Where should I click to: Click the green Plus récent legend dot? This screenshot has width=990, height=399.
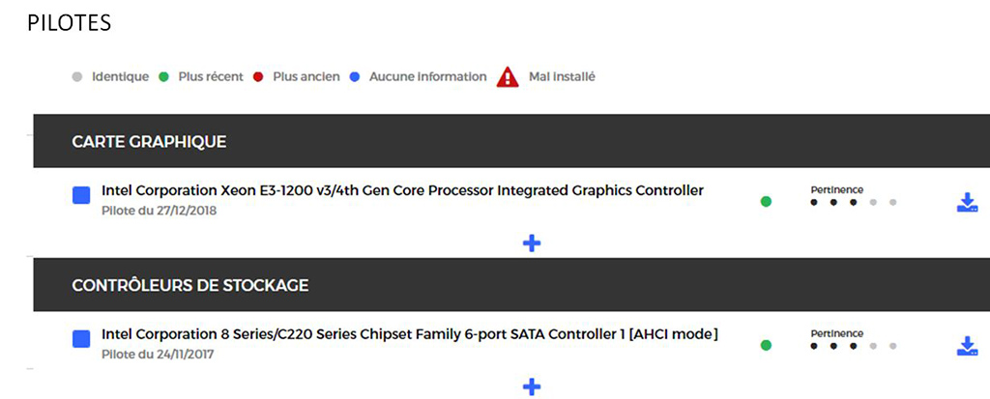point(164,77)
